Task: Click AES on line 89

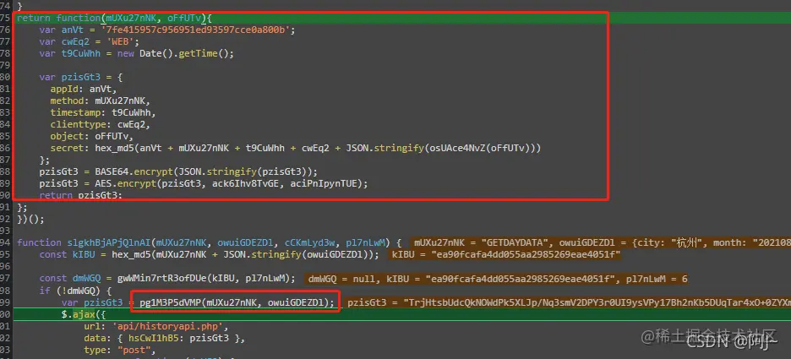Action: pyautogui.click(x=102, y=183)
